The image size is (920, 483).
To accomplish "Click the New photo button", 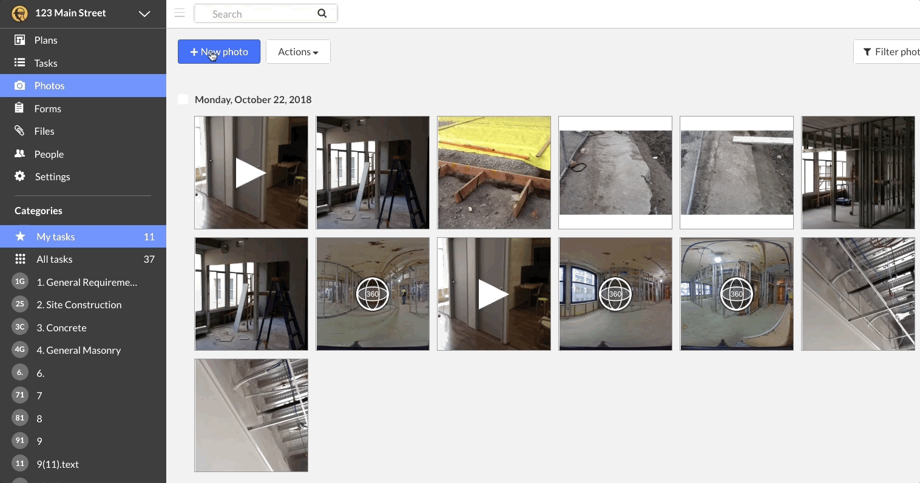I will (x=219, y=52).
